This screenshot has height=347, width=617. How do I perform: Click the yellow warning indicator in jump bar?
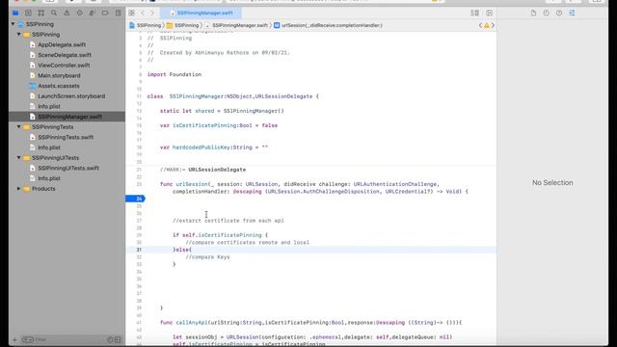(x=487, y=25)
